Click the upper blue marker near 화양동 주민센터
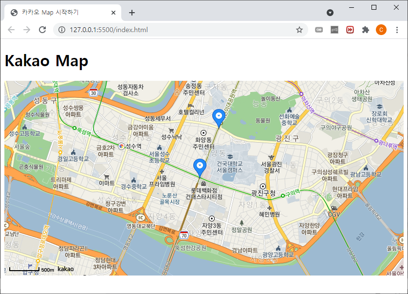 (219, 115)
